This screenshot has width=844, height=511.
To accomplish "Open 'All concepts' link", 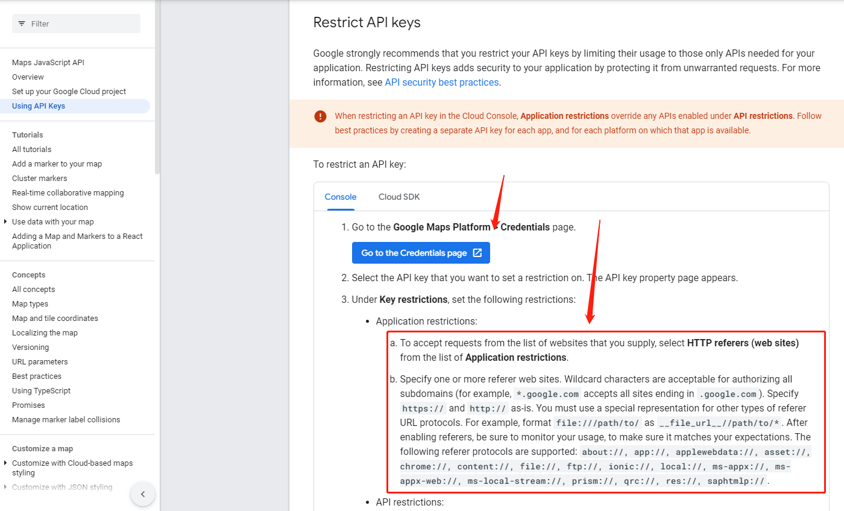I will pos(34,289).
